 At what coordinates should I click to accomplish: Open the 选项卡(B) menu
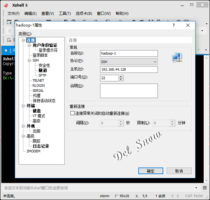click(x=84, y=13)
